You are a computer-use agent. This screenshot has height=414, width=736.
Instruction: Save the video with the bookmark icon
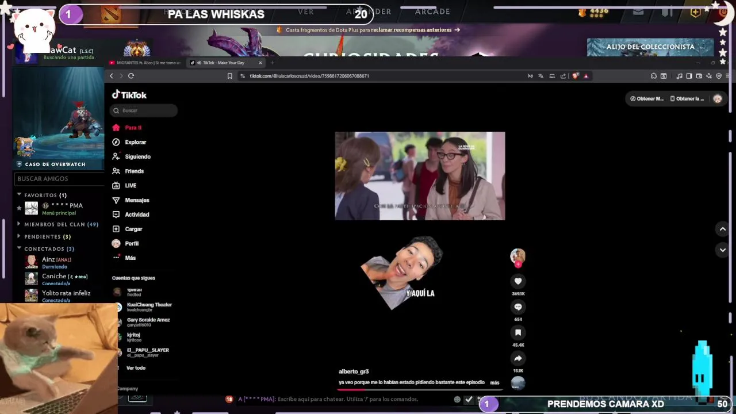click(518, 332)
